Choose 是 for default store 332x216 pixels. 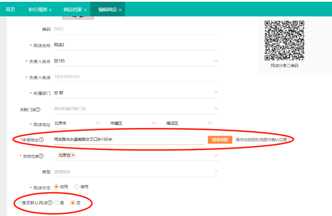tap(56, 203)
